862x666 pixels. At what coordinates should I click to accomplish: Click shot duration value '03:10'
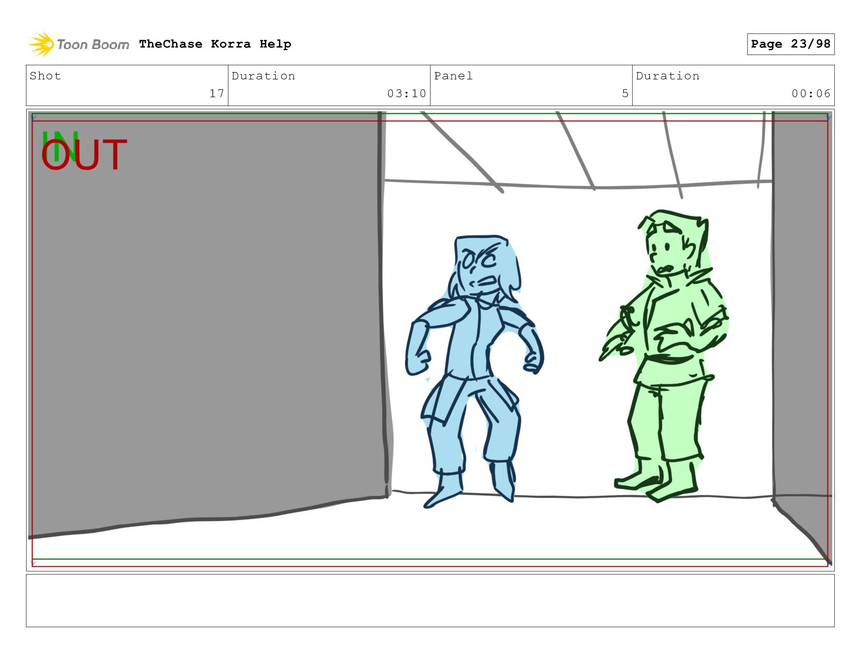tap(406, 94)
